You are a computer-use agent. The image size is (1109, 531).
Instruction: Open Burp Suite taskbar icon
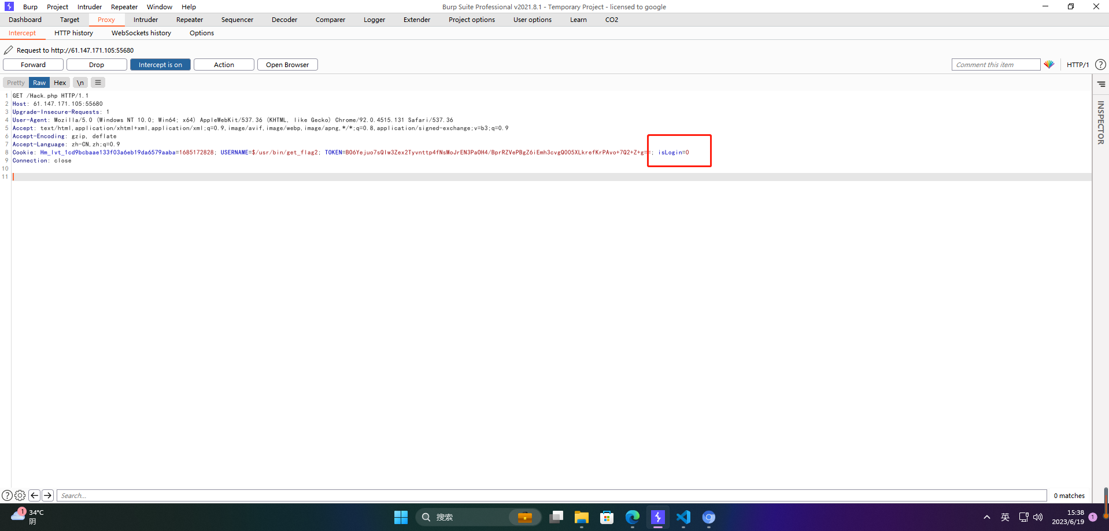(x=657, y=517)
